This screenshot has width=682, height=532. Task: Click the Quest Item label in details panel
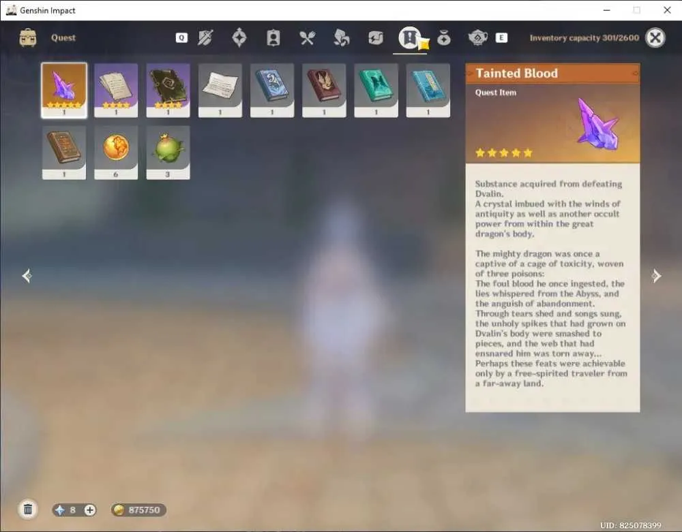pos(496,93)
